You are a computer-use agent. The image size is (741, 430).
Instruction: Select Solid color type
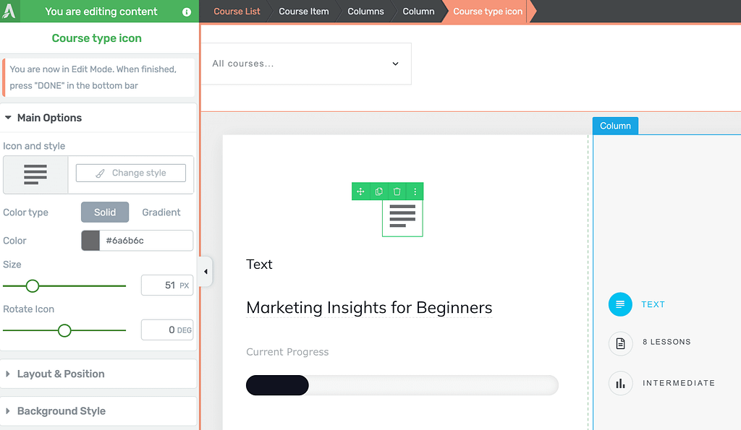tap(105, 212)
